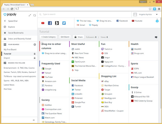This screenshot has width=162, height=124.
Task: Open the eBay bookmark
Action: click(105, 81)
